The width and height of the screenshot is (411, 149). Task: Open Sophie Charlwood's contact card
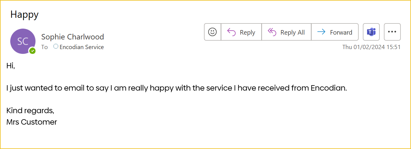73,37
